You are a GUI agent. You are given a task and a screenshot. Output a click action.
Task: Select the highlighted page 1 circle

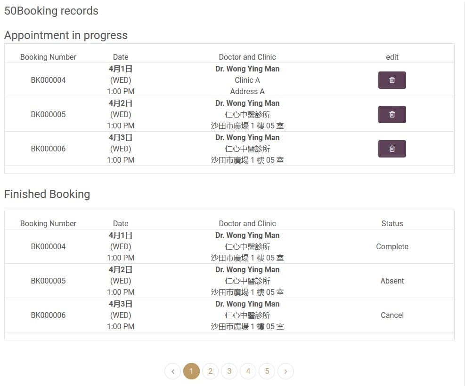(x=191, y=371)
